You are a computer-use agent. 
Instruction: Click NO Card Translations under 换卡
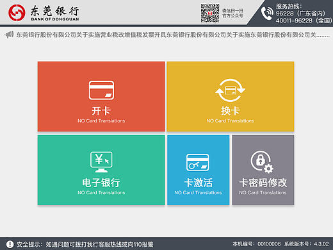pos(230,121)
